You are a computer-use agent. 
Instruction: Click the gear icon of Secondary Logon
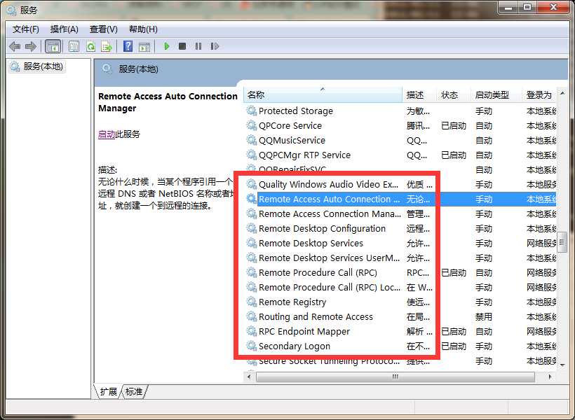coord(251,346)
